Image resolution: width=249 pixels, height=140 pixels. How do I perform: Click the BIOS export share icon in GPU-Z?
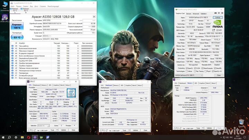[x=214, y=30]
